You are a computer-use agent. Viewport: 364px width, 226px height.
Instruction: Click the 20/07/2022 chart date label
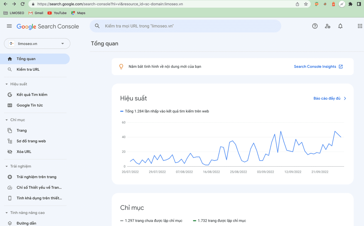click(130, 172)
